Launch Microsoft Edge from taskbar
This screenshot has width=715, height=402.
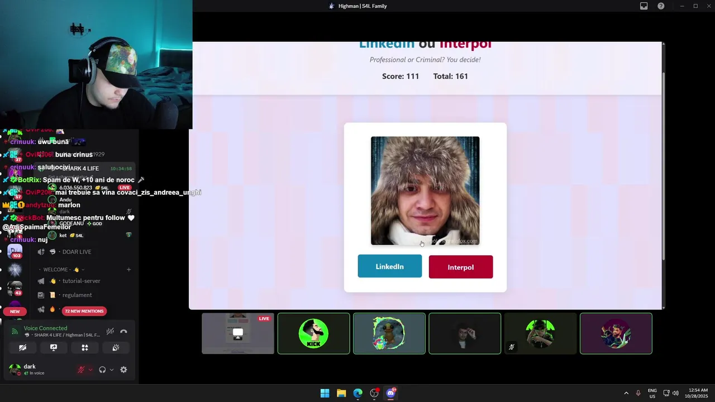tap(357, 393)
